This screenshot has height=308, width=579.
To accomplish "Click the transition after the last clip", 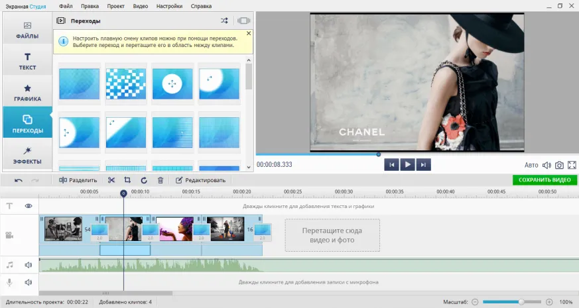I will coord(262,232).
